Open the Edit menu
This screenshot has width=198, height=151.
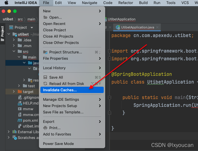point(58,3)
